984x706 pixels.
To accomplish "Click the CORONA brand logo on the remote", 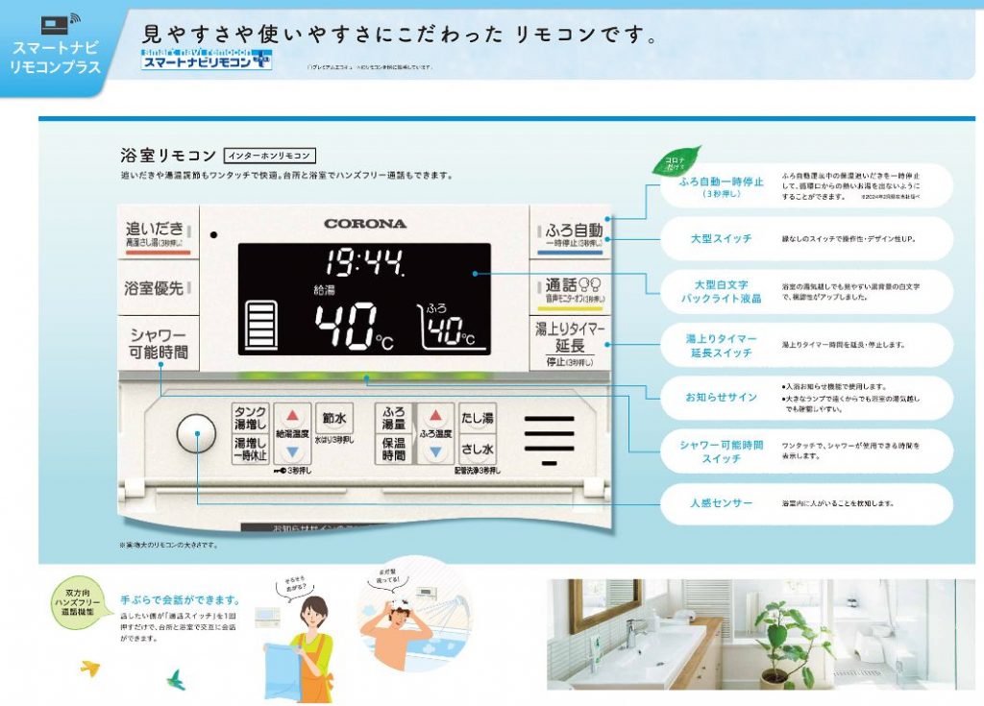I will coord(365,224).
